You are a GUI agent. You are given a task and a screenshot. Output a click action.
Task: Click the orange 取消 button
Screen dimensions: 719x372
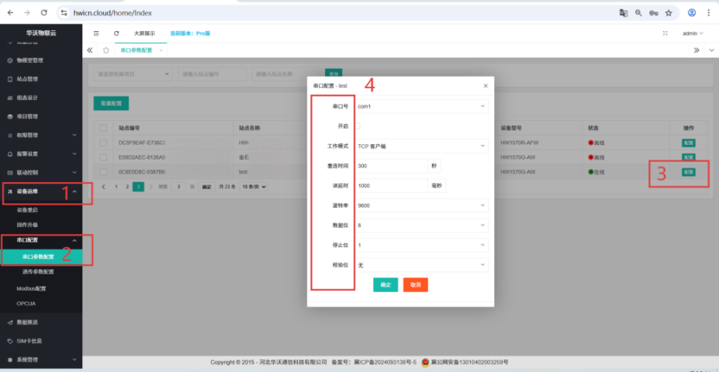click(416, 285)
